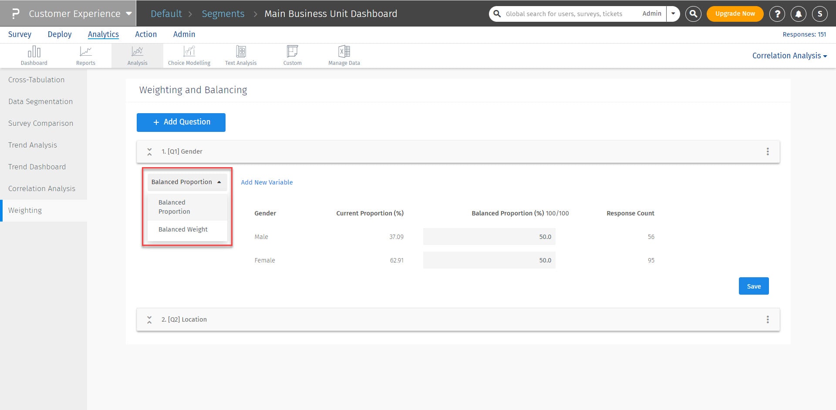
Task: Open the Admin search scope dropdown arrow
Action: [673, 14]
